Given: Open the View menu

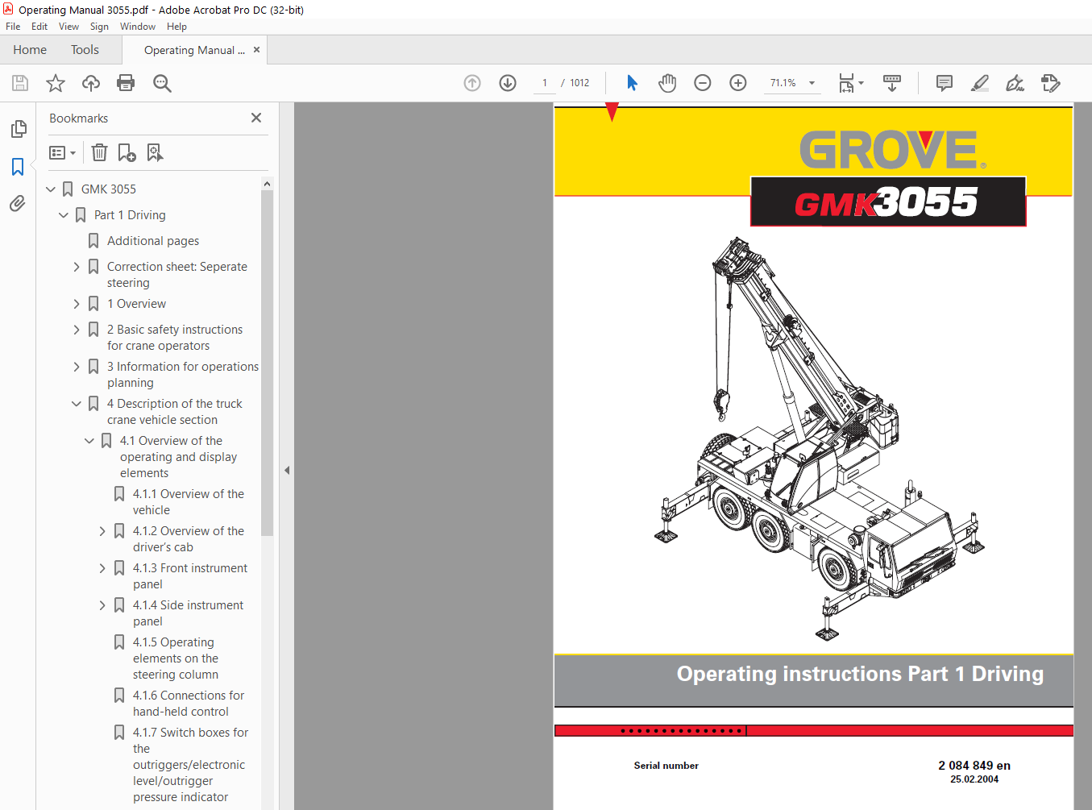Looking at the screenshot, I should coord(69,27).
